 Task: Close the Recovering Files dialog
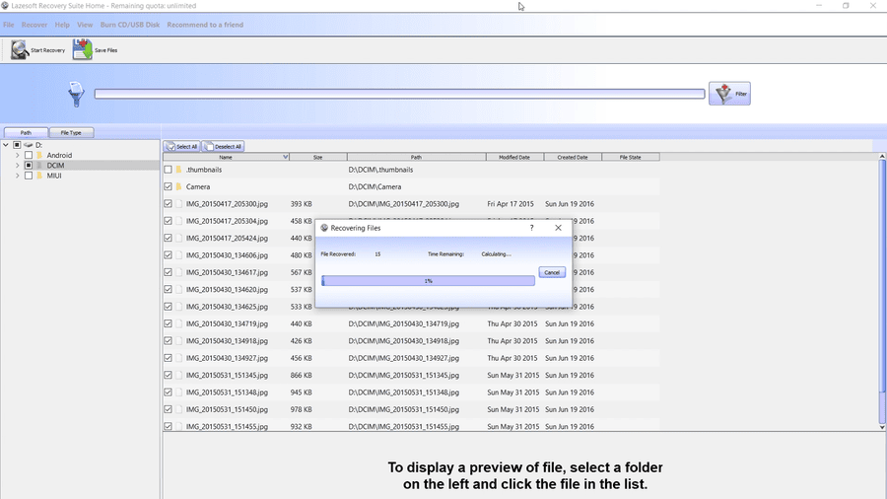559,228
